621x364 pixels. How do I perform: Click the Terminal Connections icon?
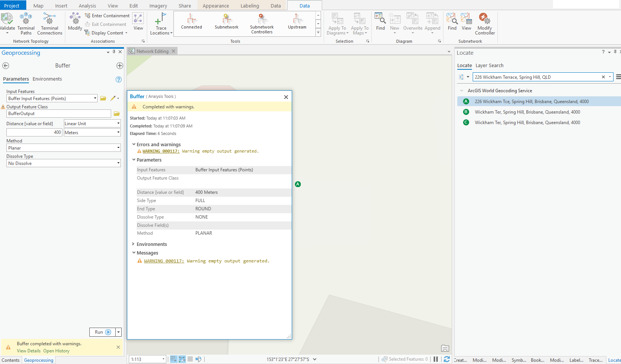pos(50,19)
